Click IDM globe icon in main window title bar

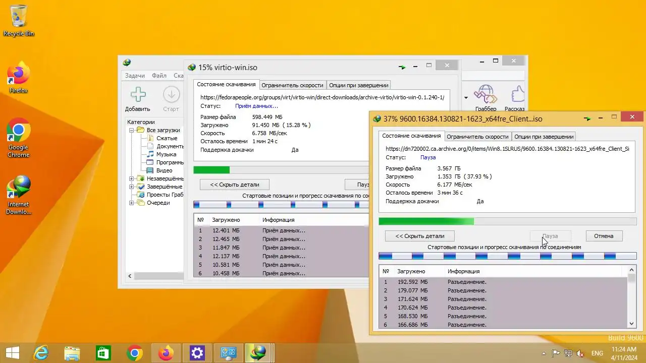(127, 63)
